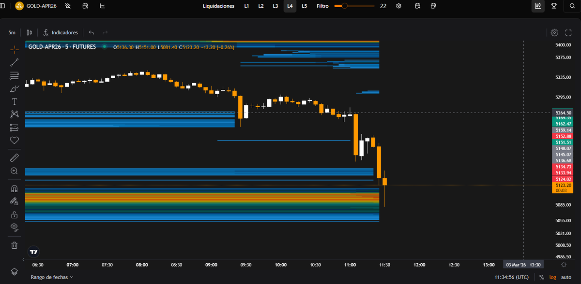Select the forecasting/measurement positions tool
Image resolution: width=581 pixels, height=284 pixels.
coord(15,128)
